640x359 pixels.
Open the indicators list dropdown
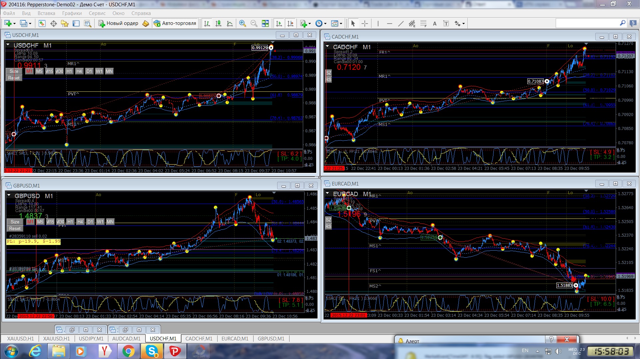coord(310,24)
